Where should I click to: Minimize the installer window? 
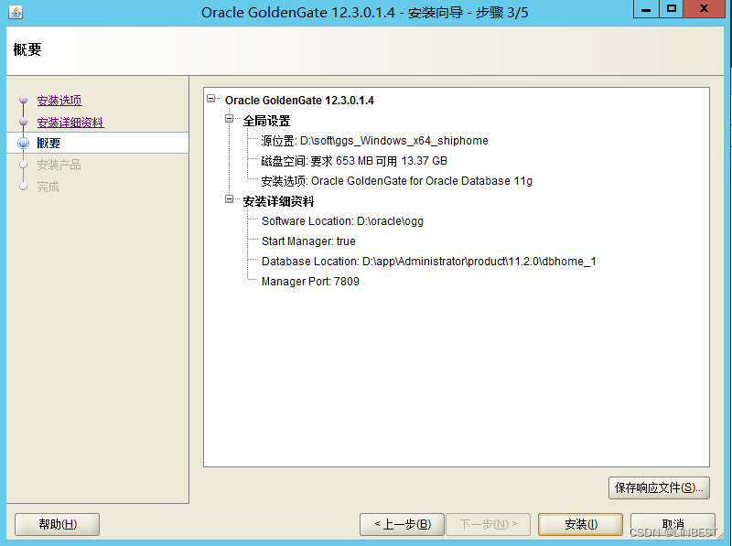(x=646, y=10)
